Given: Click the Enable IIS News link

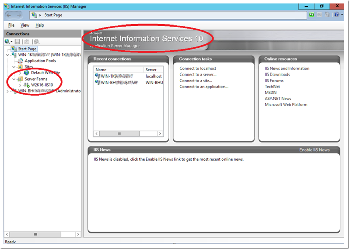Looking at the screenshot, I should click(314, 150).
